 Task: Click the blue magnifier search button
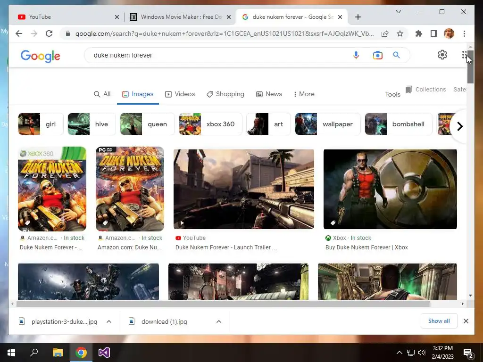pos(396,55)
